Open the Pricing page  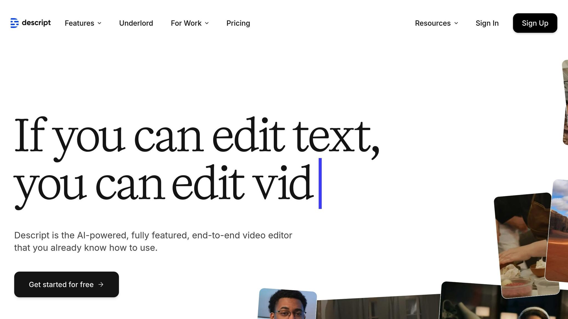238,23
